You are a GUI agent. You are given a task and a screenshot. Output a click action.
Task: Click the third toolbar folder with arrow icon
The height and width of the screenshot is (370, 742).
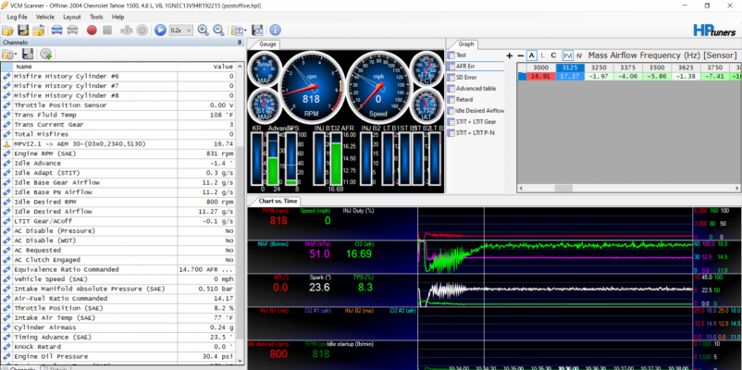pos(39,31)
